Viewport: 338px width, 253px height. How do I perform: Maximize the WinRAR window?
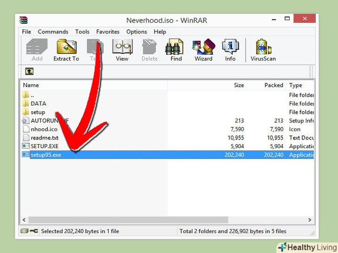[287, 19]
